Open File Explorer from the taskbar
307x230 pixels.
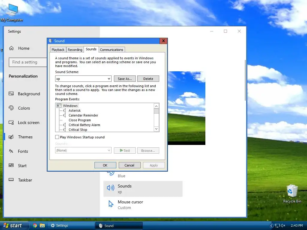[x=42, y=226]
